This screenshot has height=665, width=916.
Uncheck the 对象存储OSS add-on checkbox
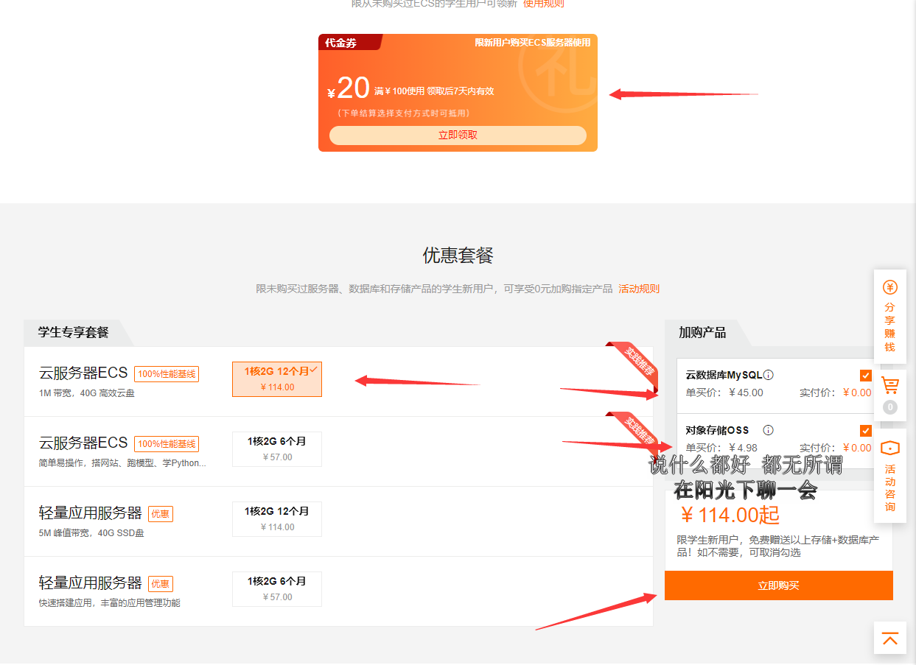[x=866, y=431]
